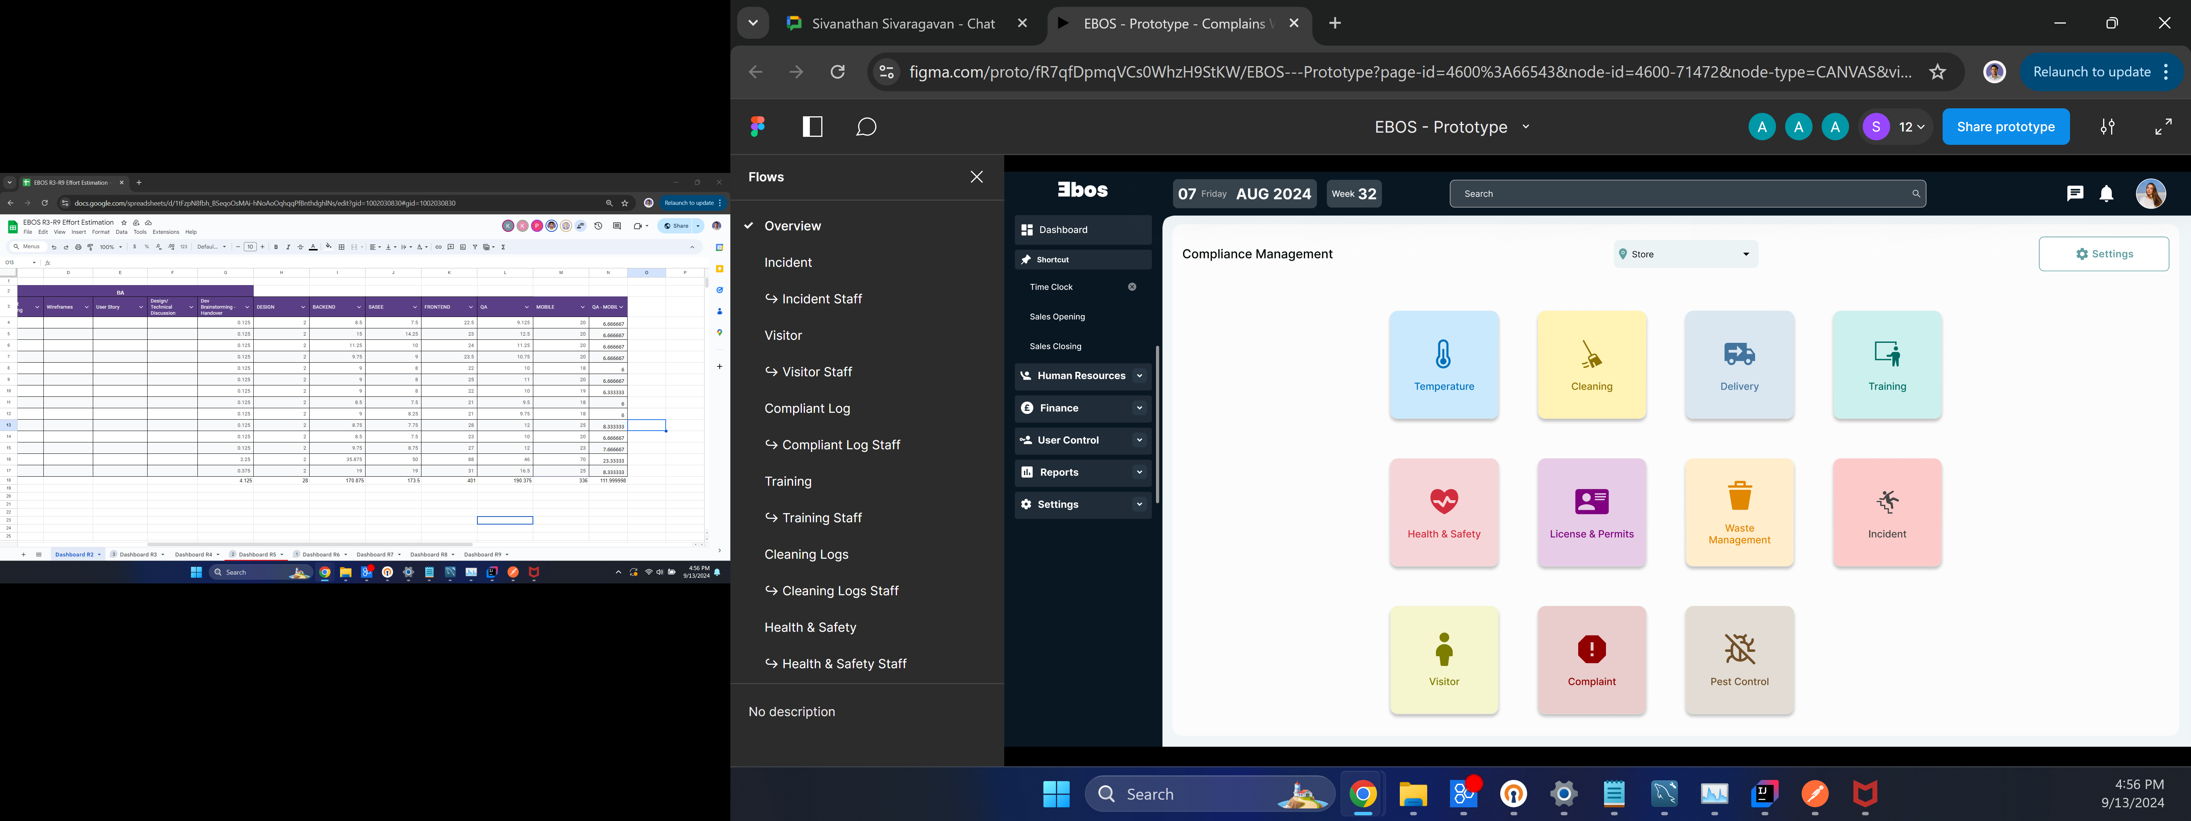Click the Share button in Sheets
2191x821 pixels.
click(x=675, y=226)
